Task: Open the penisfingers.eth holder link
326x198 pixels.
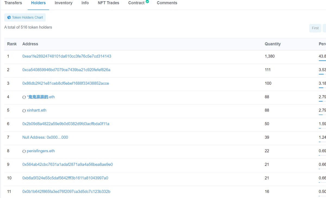Action: [41, 151]
